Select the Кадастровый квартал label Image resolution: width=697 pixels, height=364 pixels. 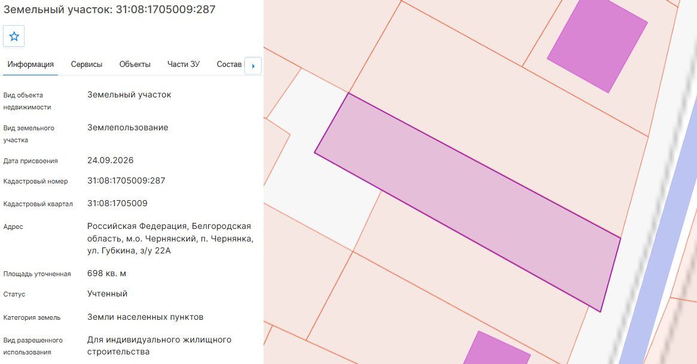[38, 204]
